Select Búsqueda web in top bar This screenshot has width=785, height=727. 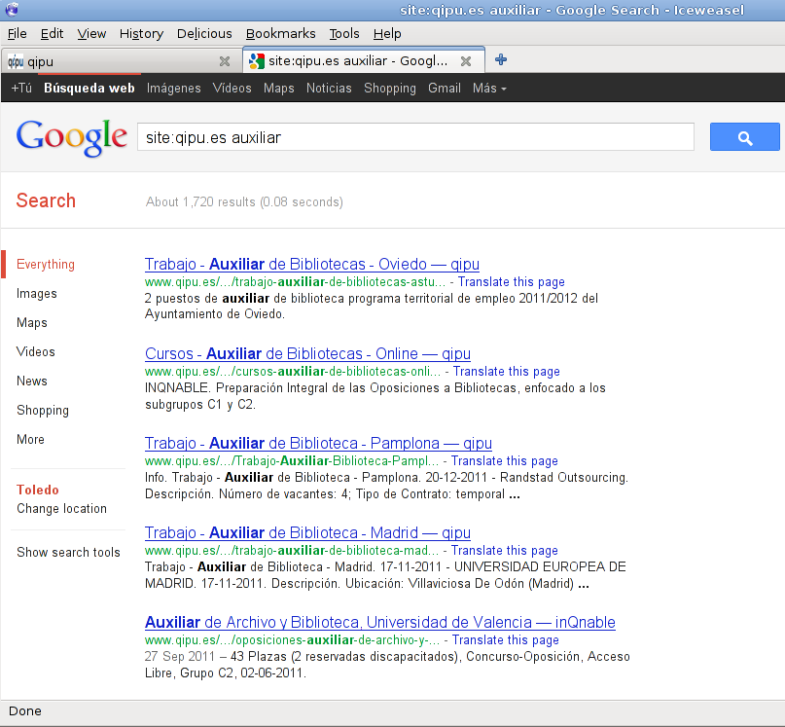point(89,89)
